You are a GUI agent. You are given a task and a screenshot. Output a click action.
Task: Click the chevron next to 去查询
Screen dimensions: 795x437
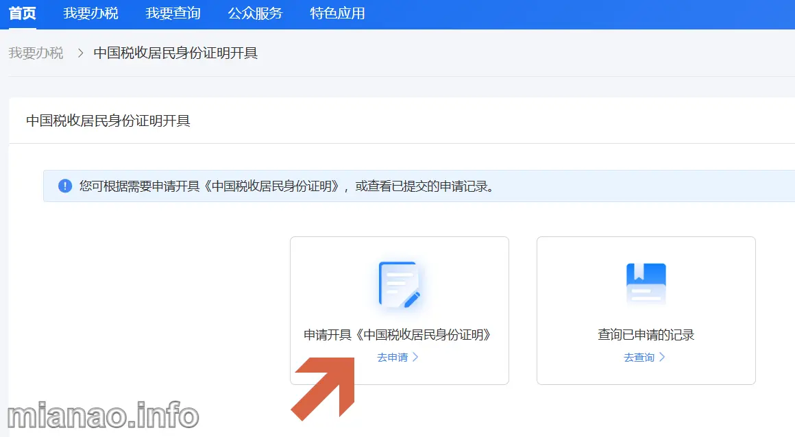pyautogui.click(x=662, y=357)
